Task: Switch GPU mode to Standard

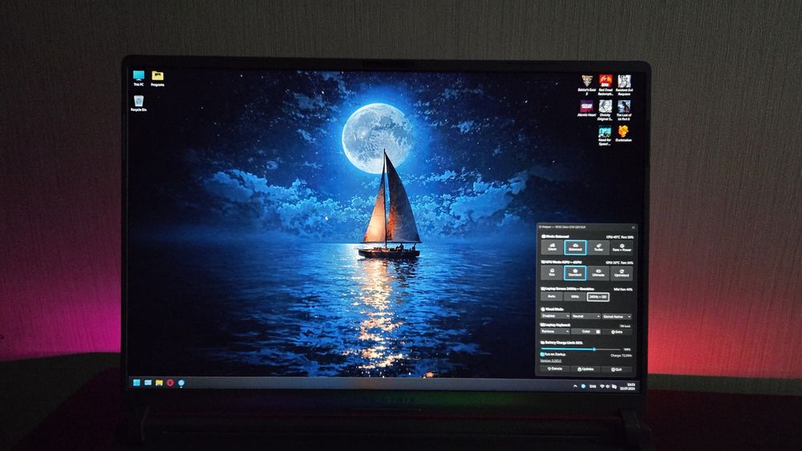Action: [575, 272]
